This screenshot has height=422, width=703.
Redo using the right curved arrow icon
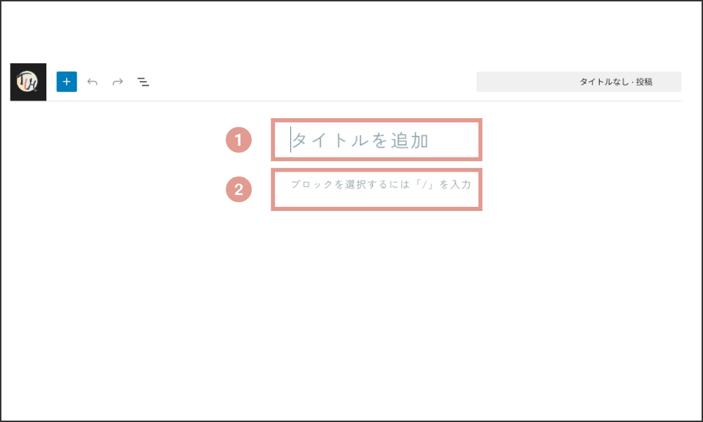[118, 82]
